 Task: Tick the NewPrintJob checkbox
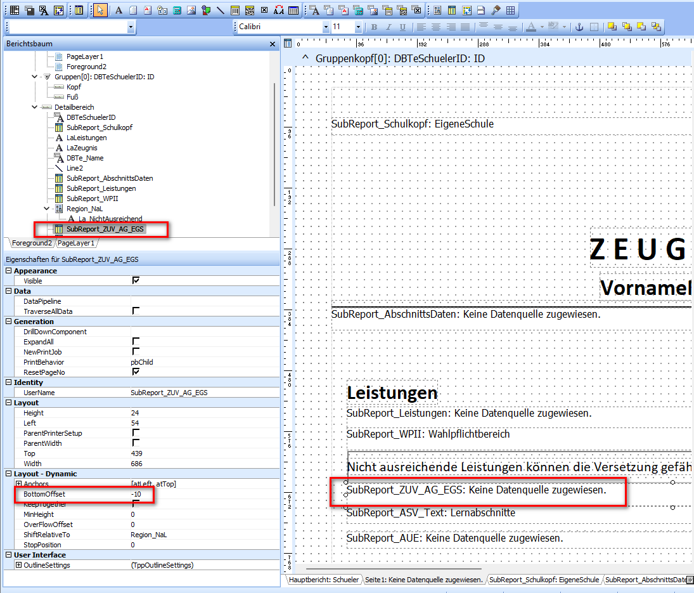click(x=136, y=351)
